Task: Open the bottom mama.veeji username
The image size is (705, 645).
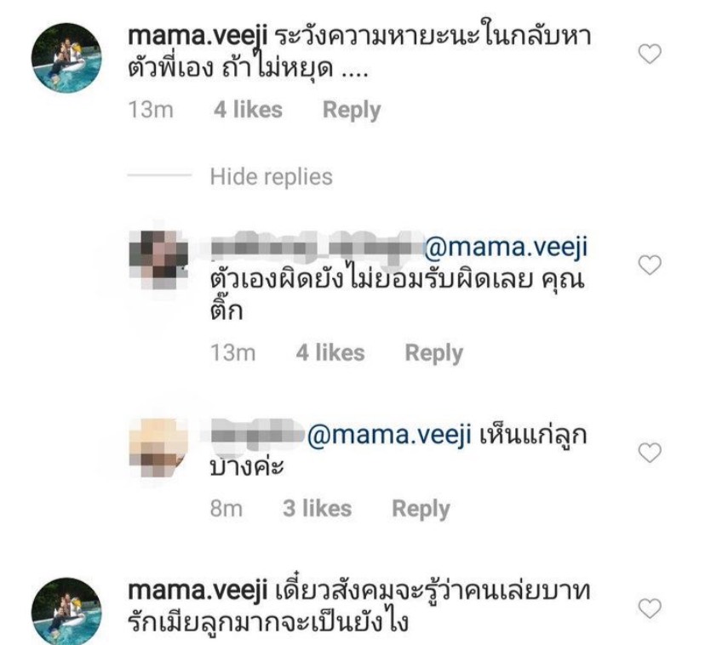Action: pos(198,591)
